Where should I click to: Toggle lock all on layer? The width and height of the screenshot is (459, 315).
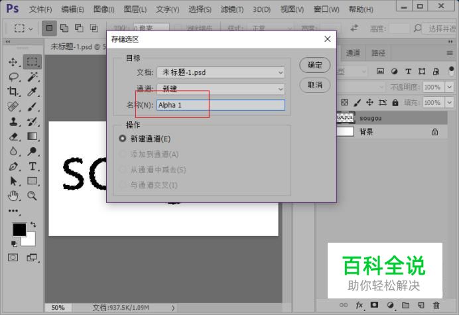click(395, 103)
